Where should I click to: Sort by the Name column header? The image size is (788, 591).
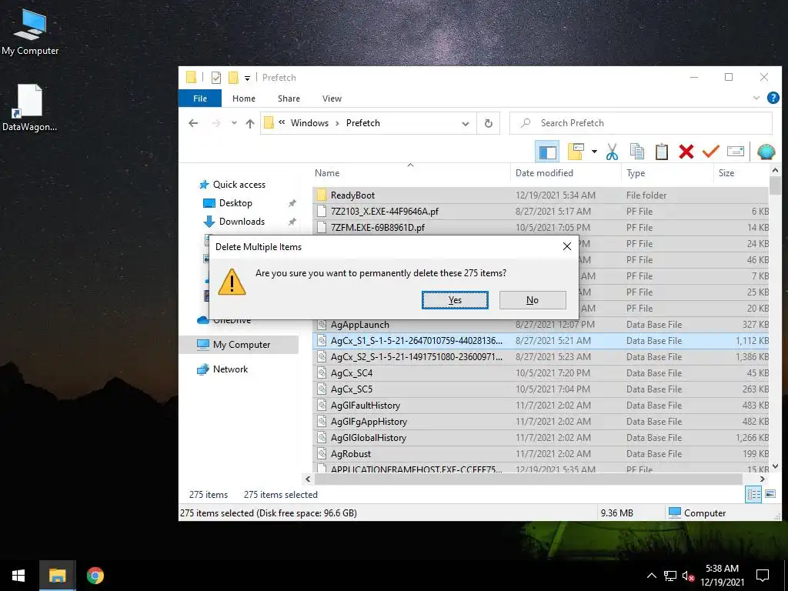coord(326,173)
